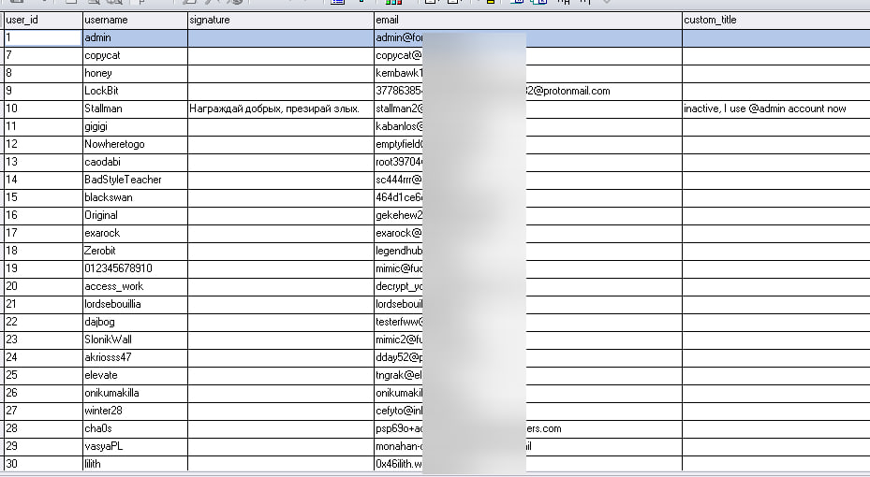870x477 pixels.
Task: Select the username cell blackswan
Action: point(136,197)
